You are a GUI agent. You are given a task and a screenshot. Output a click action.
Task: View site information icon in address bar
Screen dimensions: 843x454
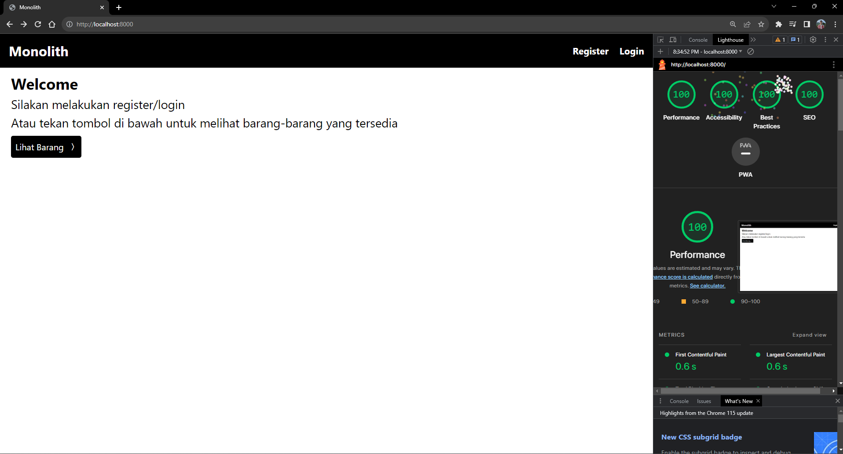coord(70,24)
